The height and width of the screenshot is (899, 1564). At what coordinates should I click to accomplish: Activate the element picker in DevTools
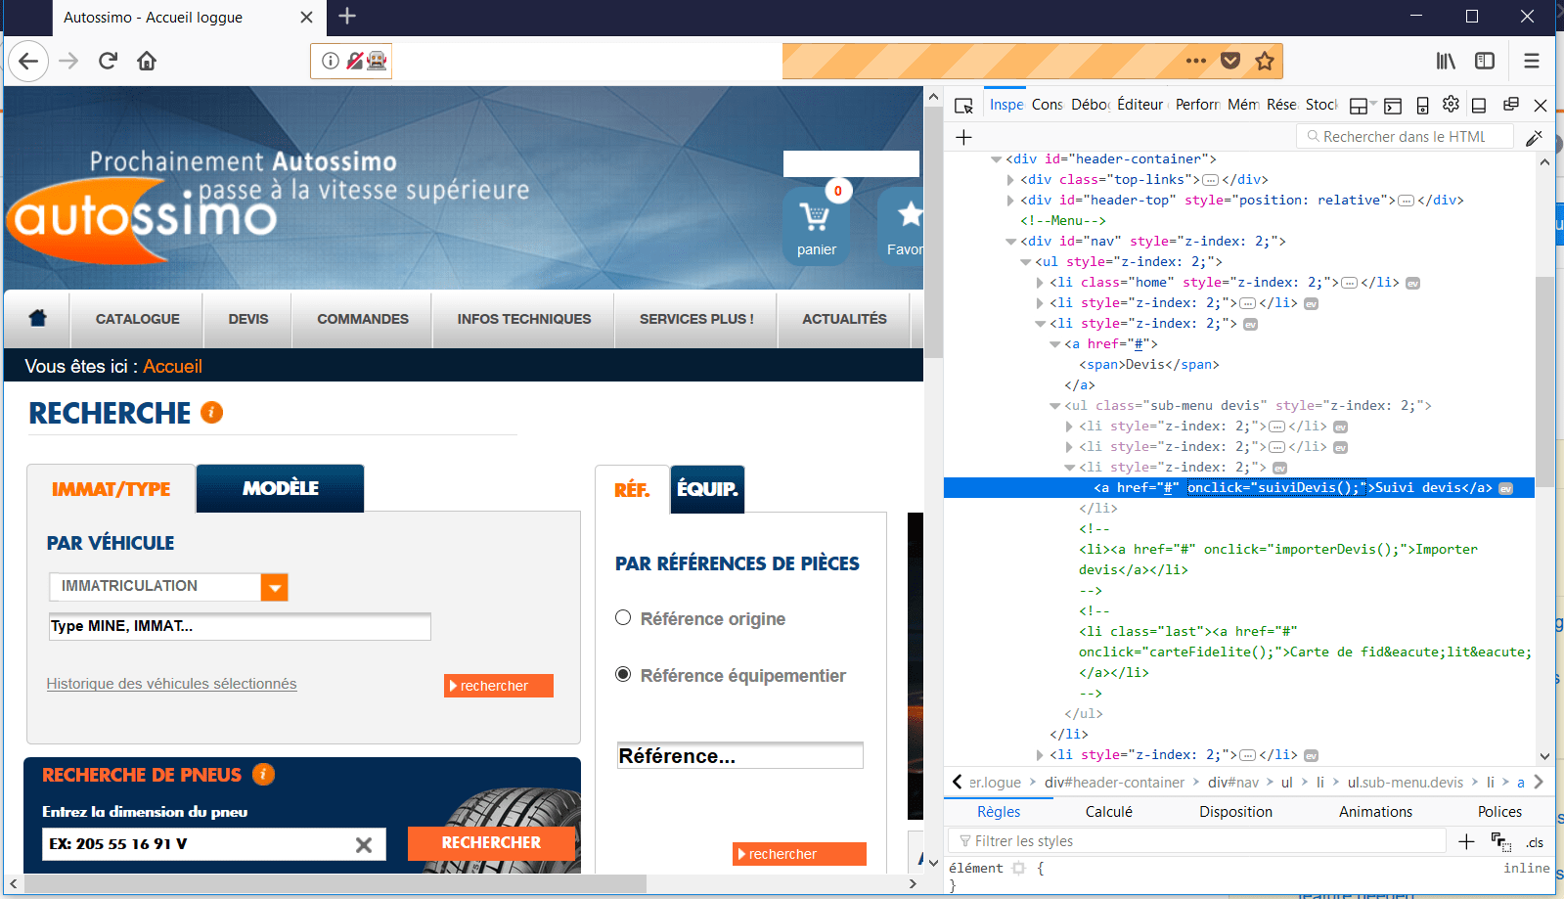pyautogui.click(x=963, y=105)
